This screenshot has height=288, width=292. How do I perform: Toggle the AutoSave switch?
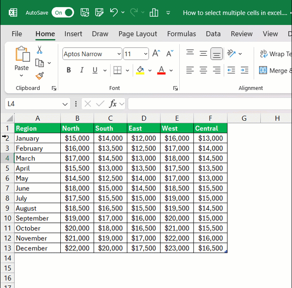click(62, 13)
